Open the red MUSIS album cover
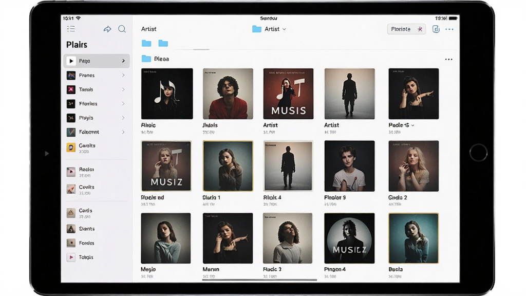 pyautogui.click(x=288, y=94)
